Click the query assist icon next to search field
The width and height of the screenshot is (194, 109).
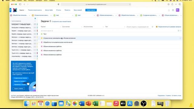click(152, 27)
